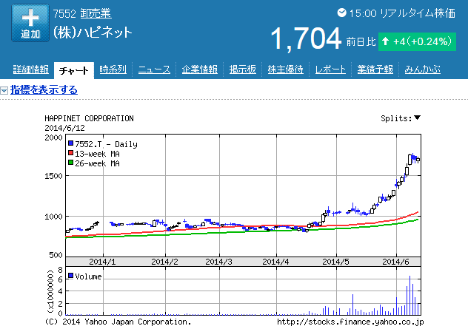
Task: Click the blue Volume legend swatch
Action: coord(71,276)
